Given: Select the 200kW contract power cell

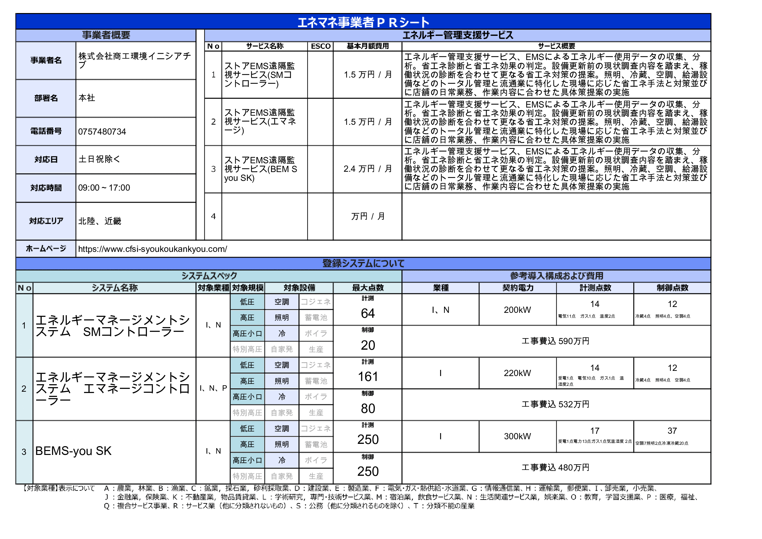Looking at the screenshot, I should click(517, 310).
